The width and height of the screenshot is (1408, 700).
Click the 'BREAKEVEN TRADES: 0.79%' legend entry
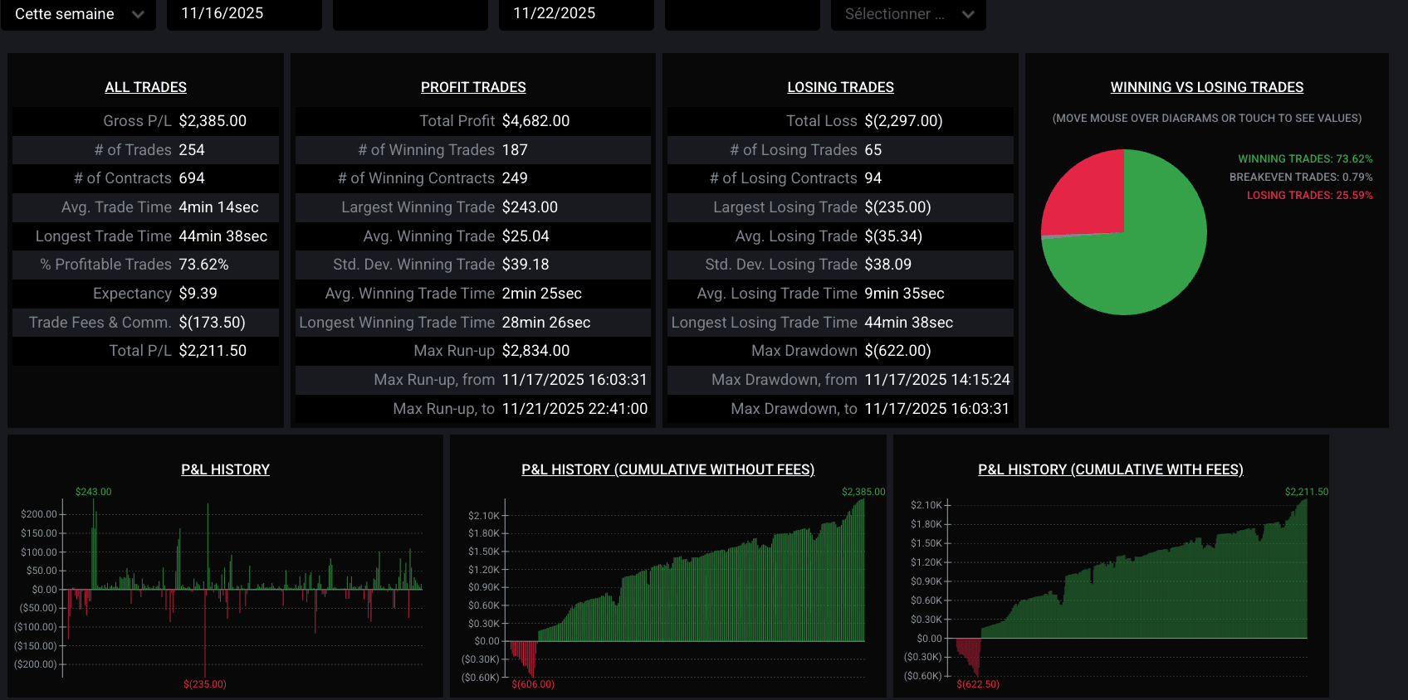(x=1301, y=177)
